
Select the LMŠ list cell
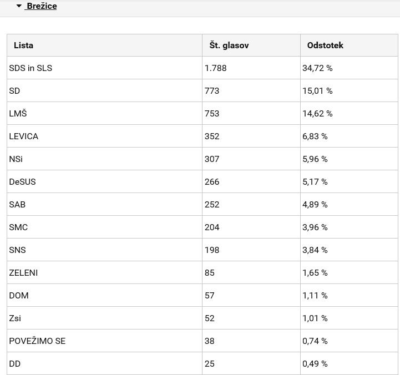point(105,113)
